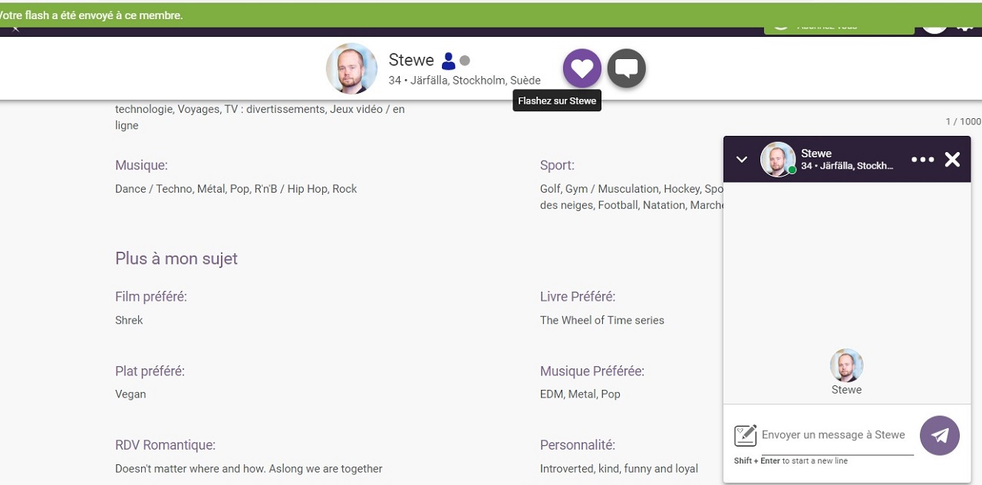Click the '34 • Järfälla, Stockholm, Suède' location text
Viewport: 982px width, 485px height.
[x=464, y=81]
